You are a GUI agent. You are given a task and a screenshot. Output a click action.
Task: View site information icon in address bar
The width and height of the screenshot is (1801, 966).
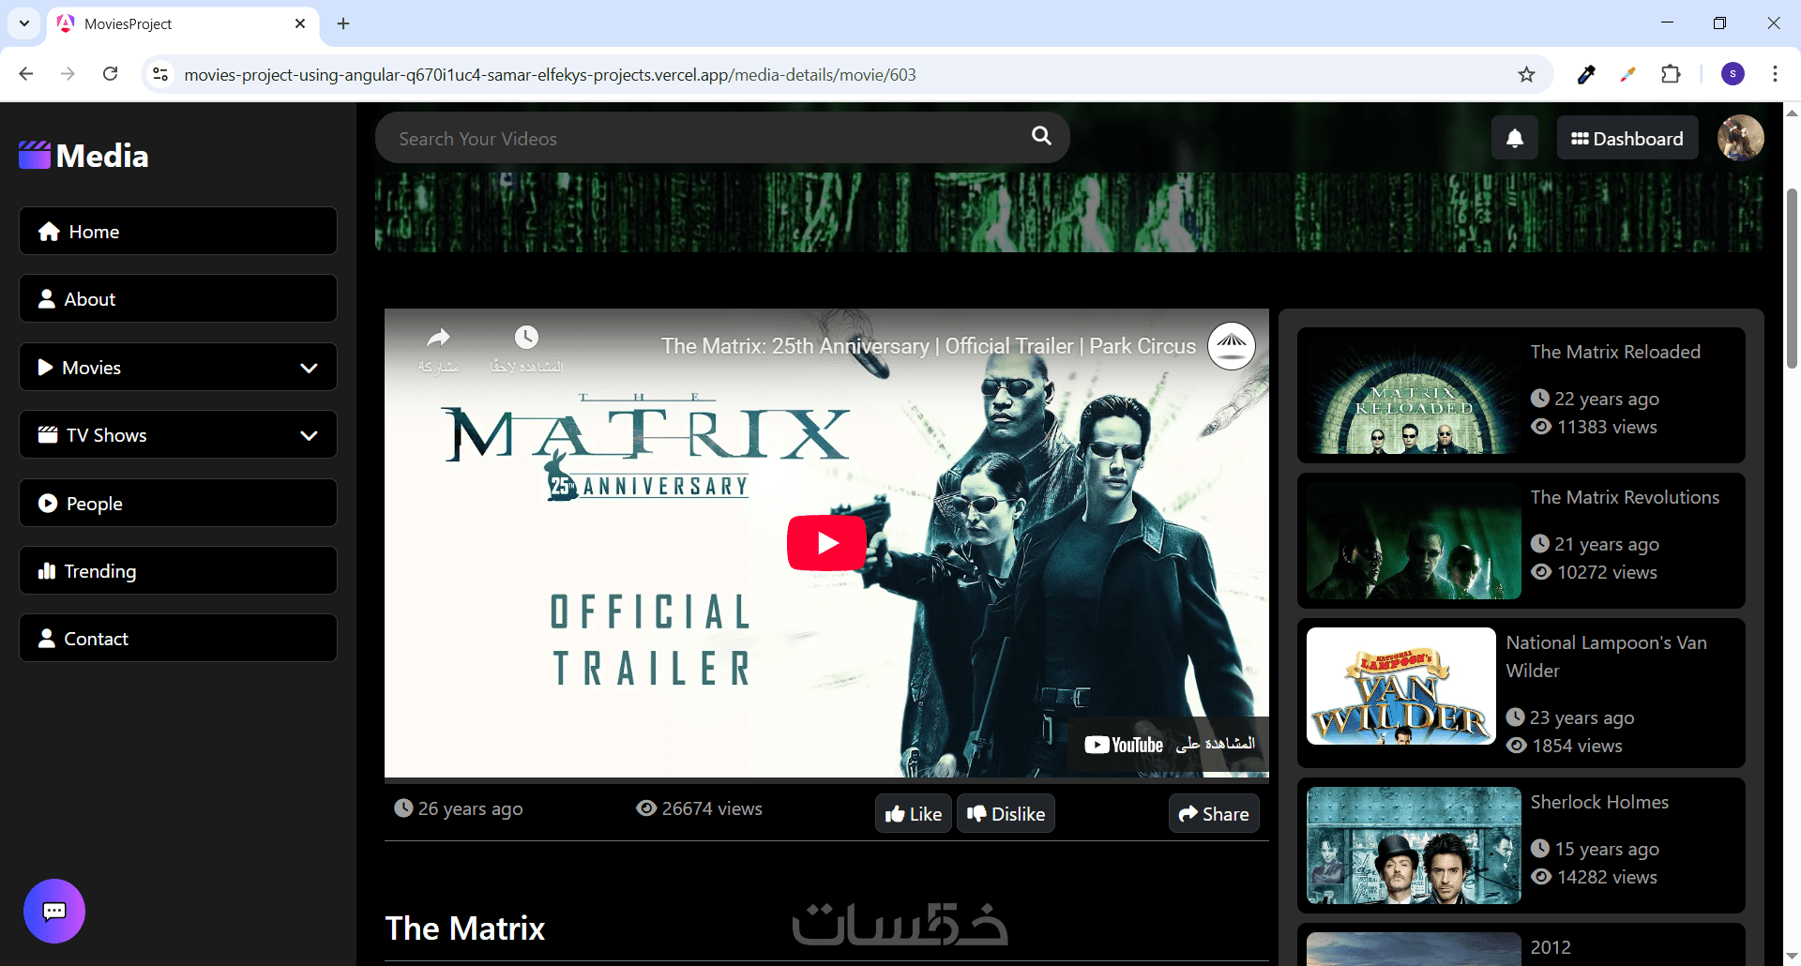[160, 74]
